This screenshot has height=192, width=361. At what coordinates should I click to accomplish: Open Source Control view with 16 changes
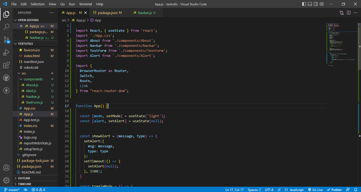pos(6,40)
